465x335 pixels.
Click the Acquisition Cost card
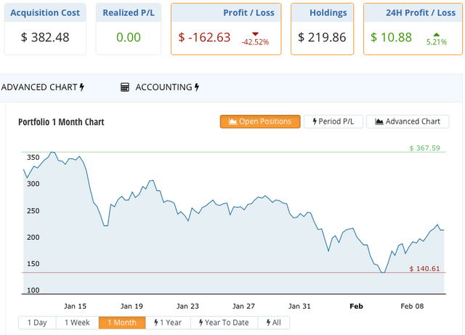pos(45,29)
